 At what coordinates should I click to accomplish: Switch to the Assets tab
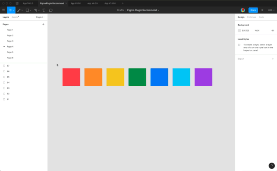tap(15, 17)
